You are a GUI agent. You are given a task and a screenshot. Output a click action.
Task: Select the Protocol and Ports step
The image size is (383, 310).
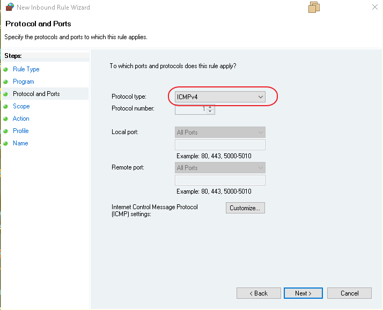pos(36,94)
